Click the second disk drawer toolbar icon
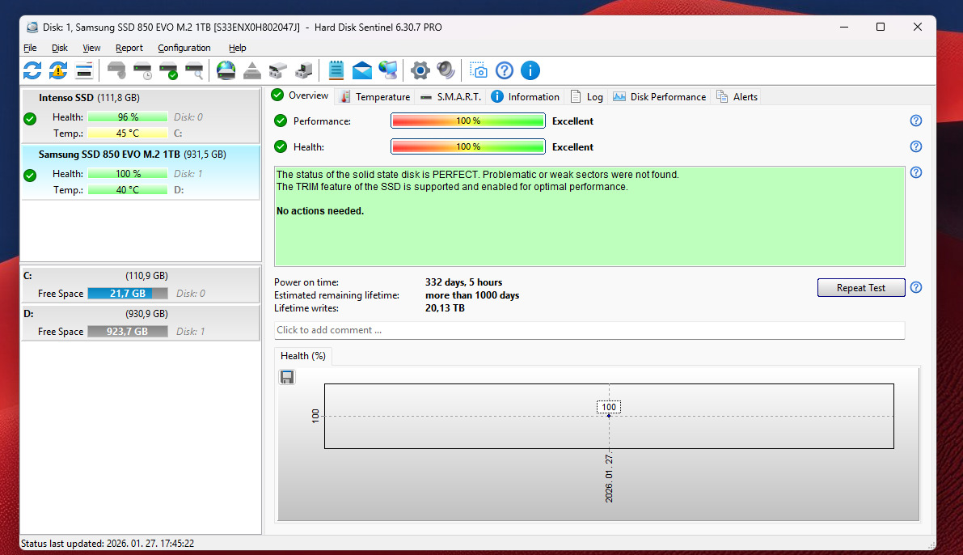The image size is (963, 555). (303, 70)
